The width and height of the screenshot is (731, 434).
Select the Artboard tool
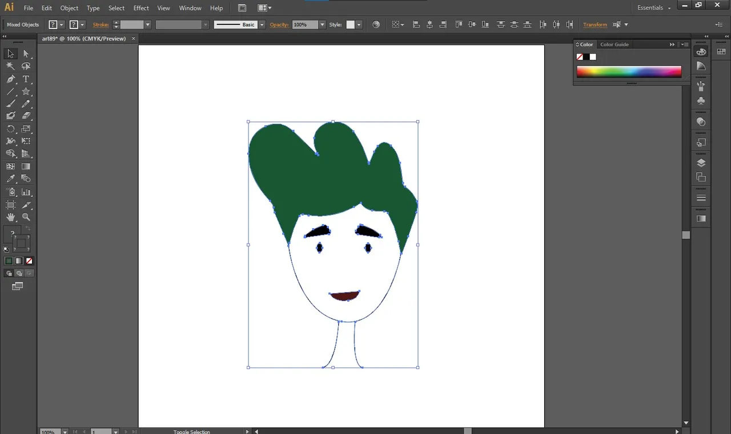pyautogui.click(x=10, y=205)
